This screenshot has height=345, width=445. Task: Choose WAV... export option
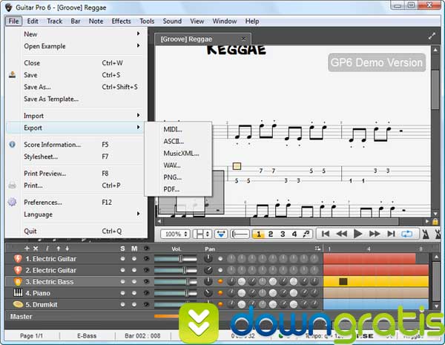[172, 165]
